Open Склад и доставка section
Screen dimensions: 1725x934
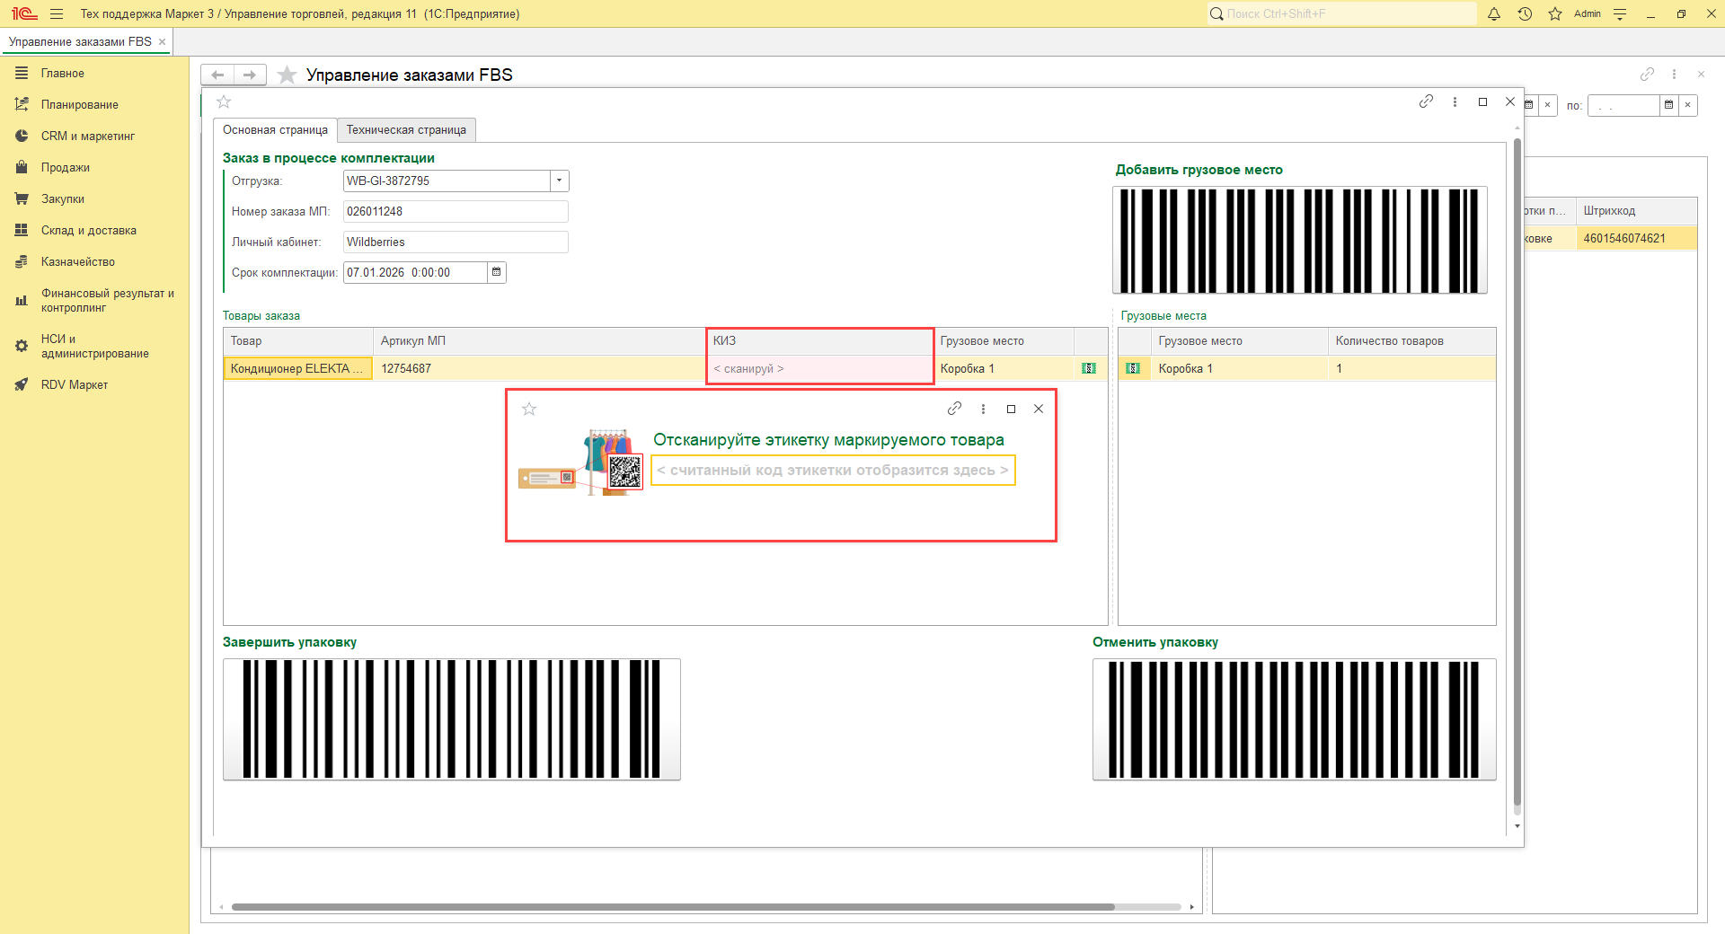(x=88, y=231)
